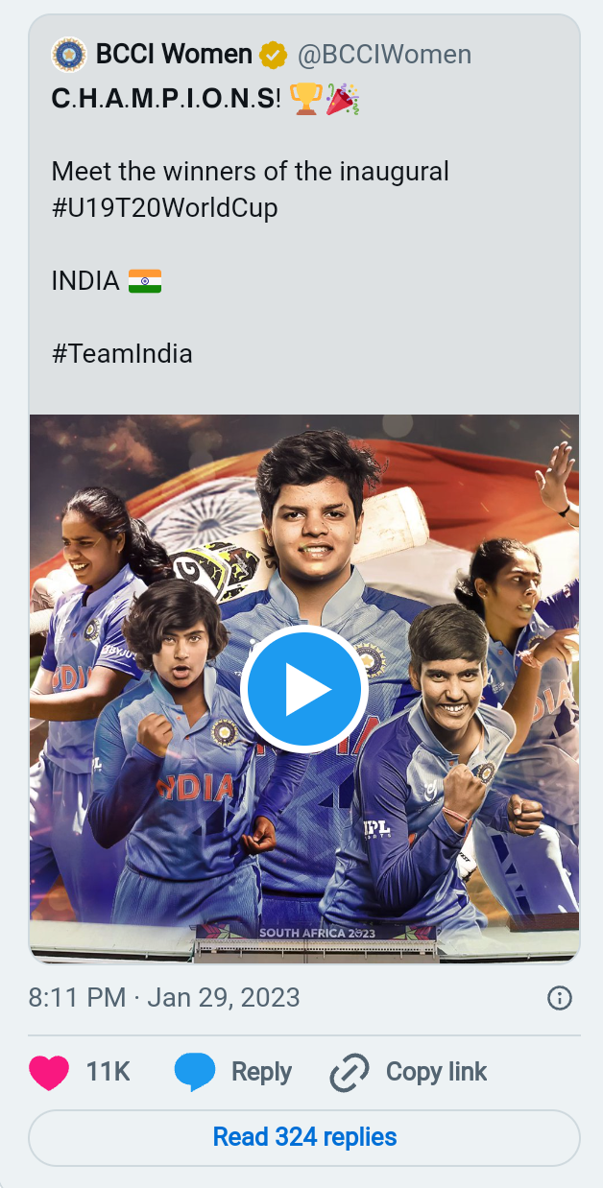Viewport: 603px width, 1188px height.
Task: Like the tweet with the heart icon
Action: coord(49,1072)
